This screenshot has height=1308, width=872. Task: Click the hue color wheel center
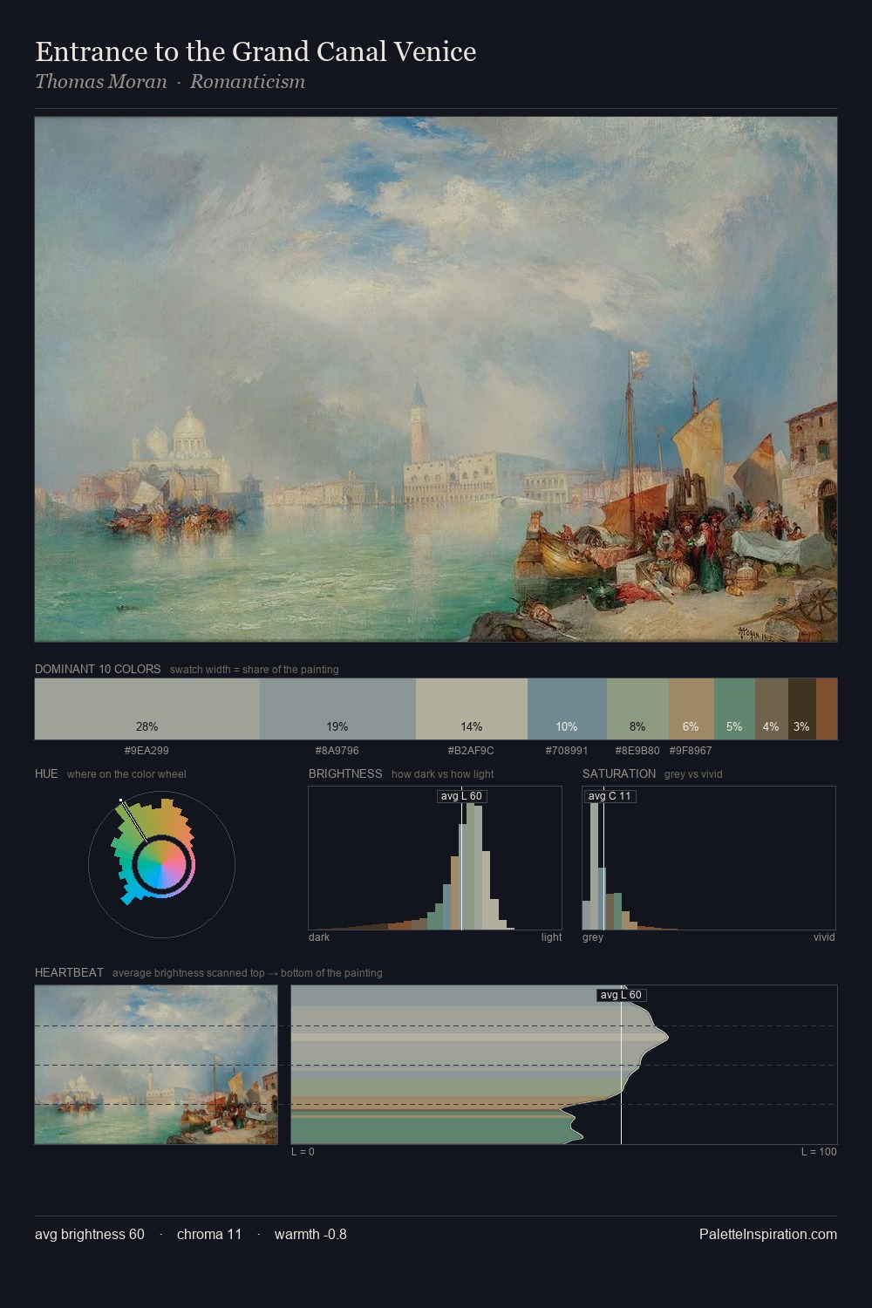(162, 864)
